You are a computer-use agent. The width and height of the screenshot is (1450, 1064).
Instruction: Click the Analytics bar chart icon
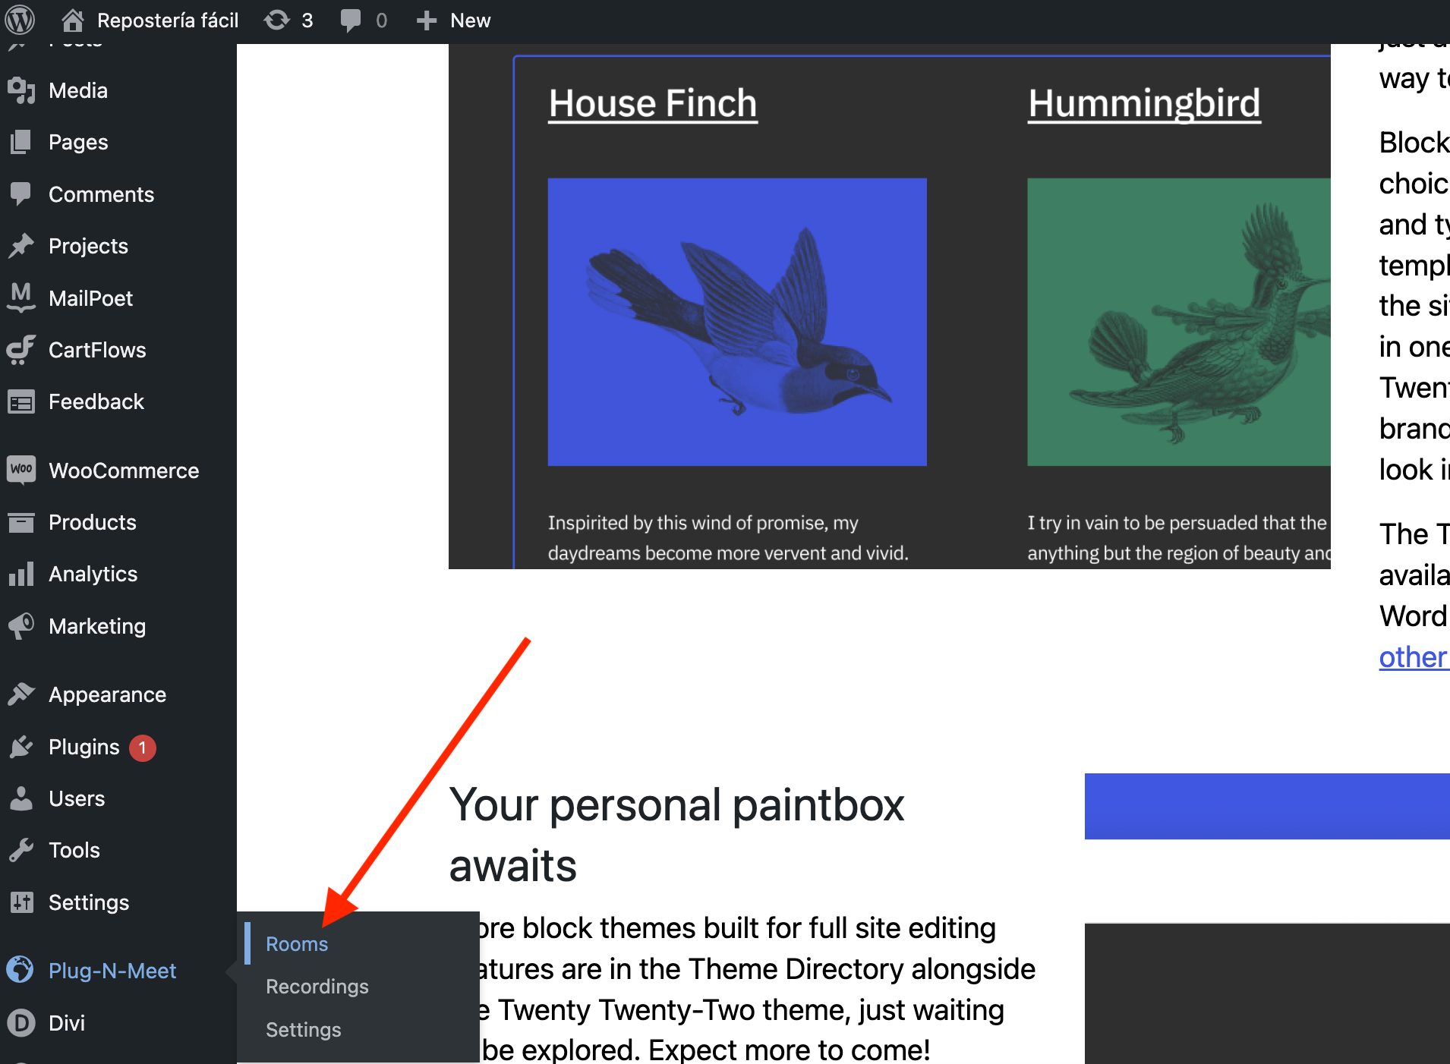click(x=21, y=574)
